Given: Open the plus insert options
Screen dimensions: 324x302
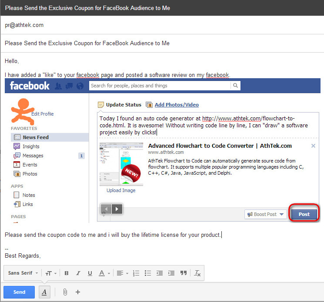Looking at the screenshot, I should click(78, 292).
